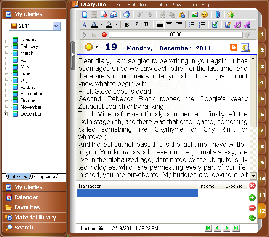269x237 pixels.
Task: Attach a file with paperclip icon
Action: [x=218, y=15]
